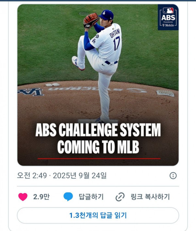Click the chain link copy icon
Image resolution: width=196 pixels, height=231 pixels.
click(120, 197)
